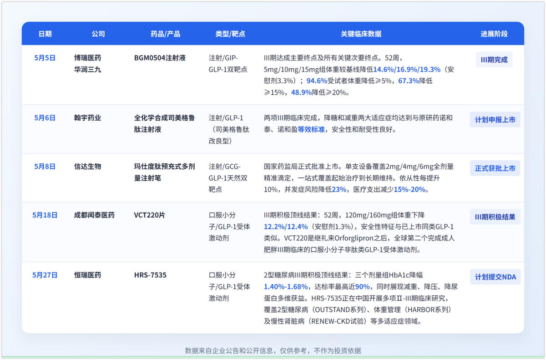Click the highlighted 1.40%-1.68% figure
The height and width of the screenshot is (360, 546).
click(x=286, y=286)
